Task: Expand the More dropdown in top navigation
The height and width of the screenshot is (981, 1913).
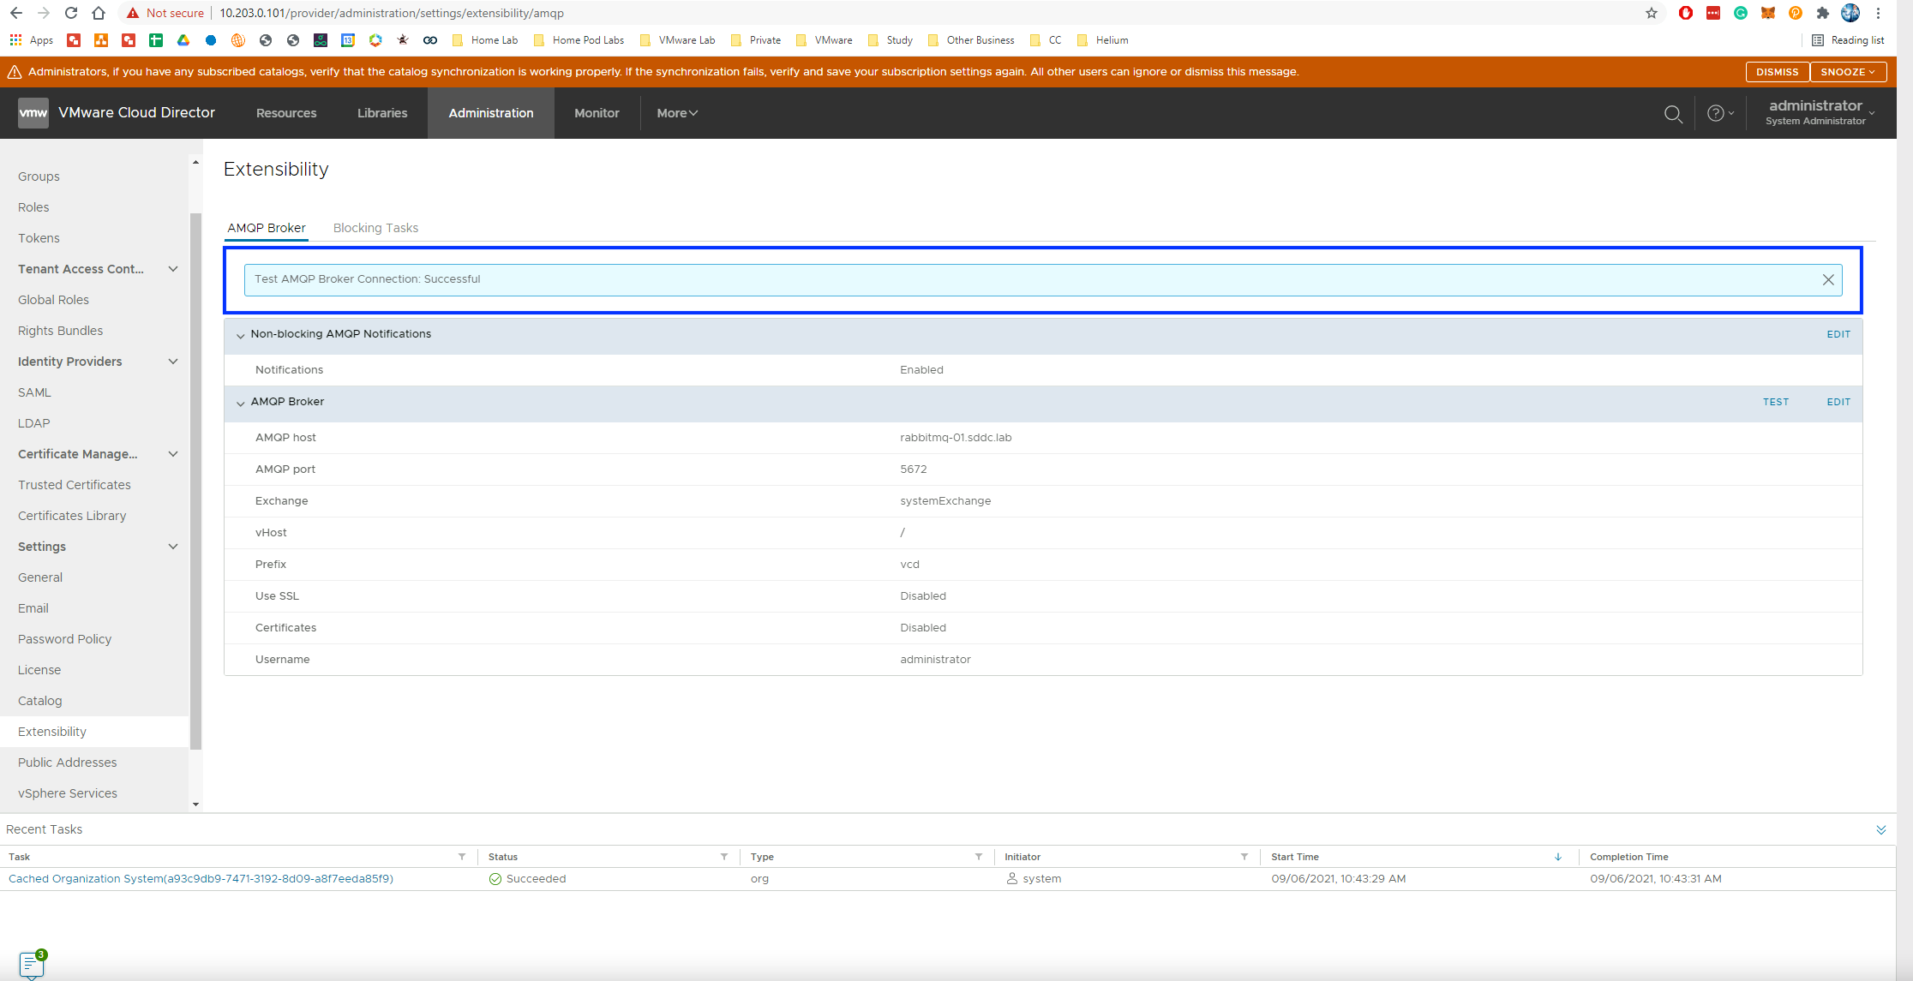Action: 677,113
